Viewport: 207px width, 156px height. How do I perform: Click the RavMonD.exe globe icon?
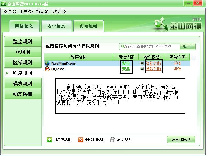pyautogui.click(x=47, y=63)
